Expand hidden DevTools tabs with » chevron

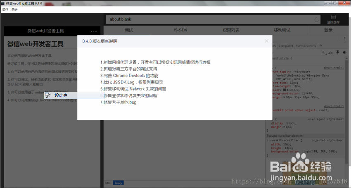[x=321, y=46]
